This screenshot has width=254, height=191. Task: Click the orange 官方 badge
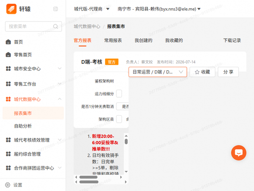[112, 62]
